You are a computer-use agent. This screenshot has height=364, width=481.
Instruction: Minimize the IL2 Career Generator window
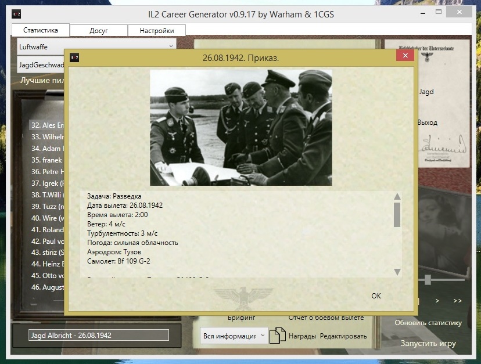coord(423,13)
